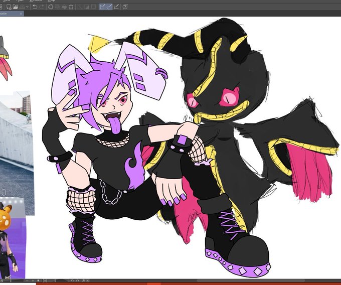Click the Fill toolbar icon

[x=64, y=7]
